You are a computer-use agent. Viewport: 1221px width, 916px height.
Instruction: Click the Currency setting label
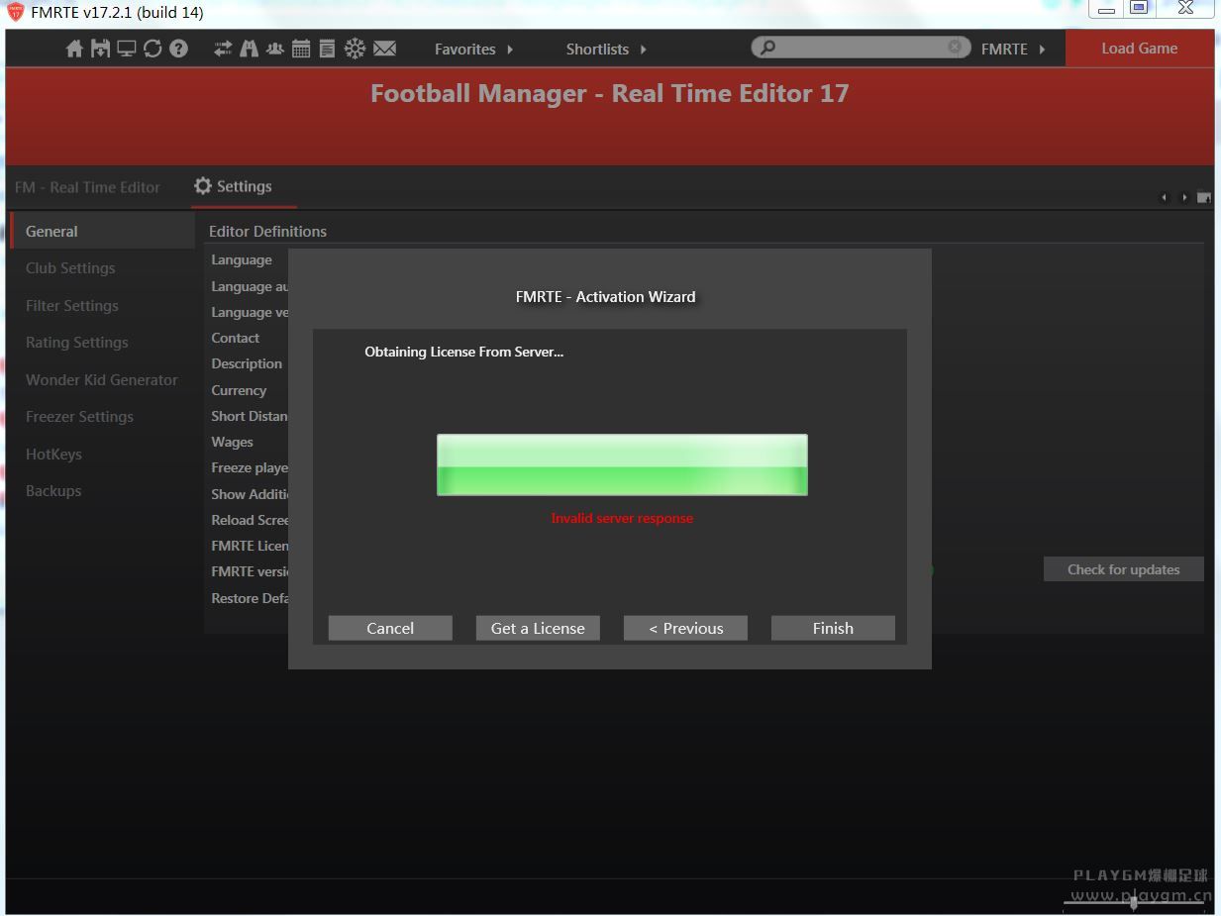pos(239,390)
